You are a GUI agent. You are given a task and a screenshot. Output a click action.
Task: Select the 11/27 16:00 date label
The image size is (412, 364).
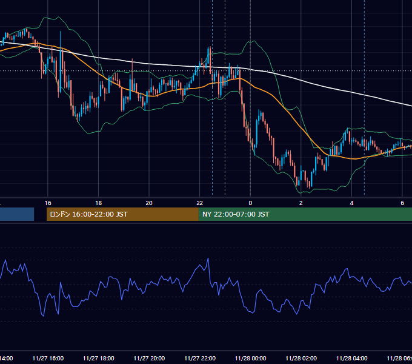(x=48, y=358)
